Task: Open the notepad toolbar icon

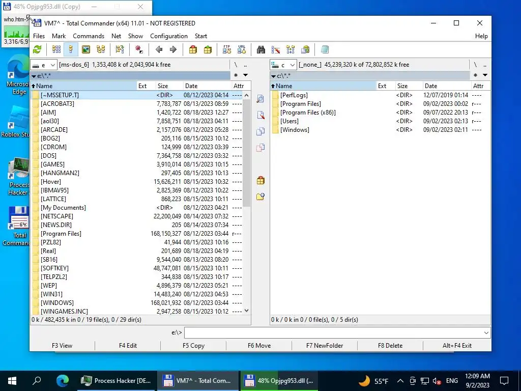Action: point(325,49)
